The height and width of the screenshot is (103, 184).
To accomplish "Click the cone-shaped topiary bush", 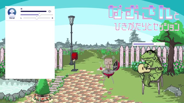I will (43, 87).
